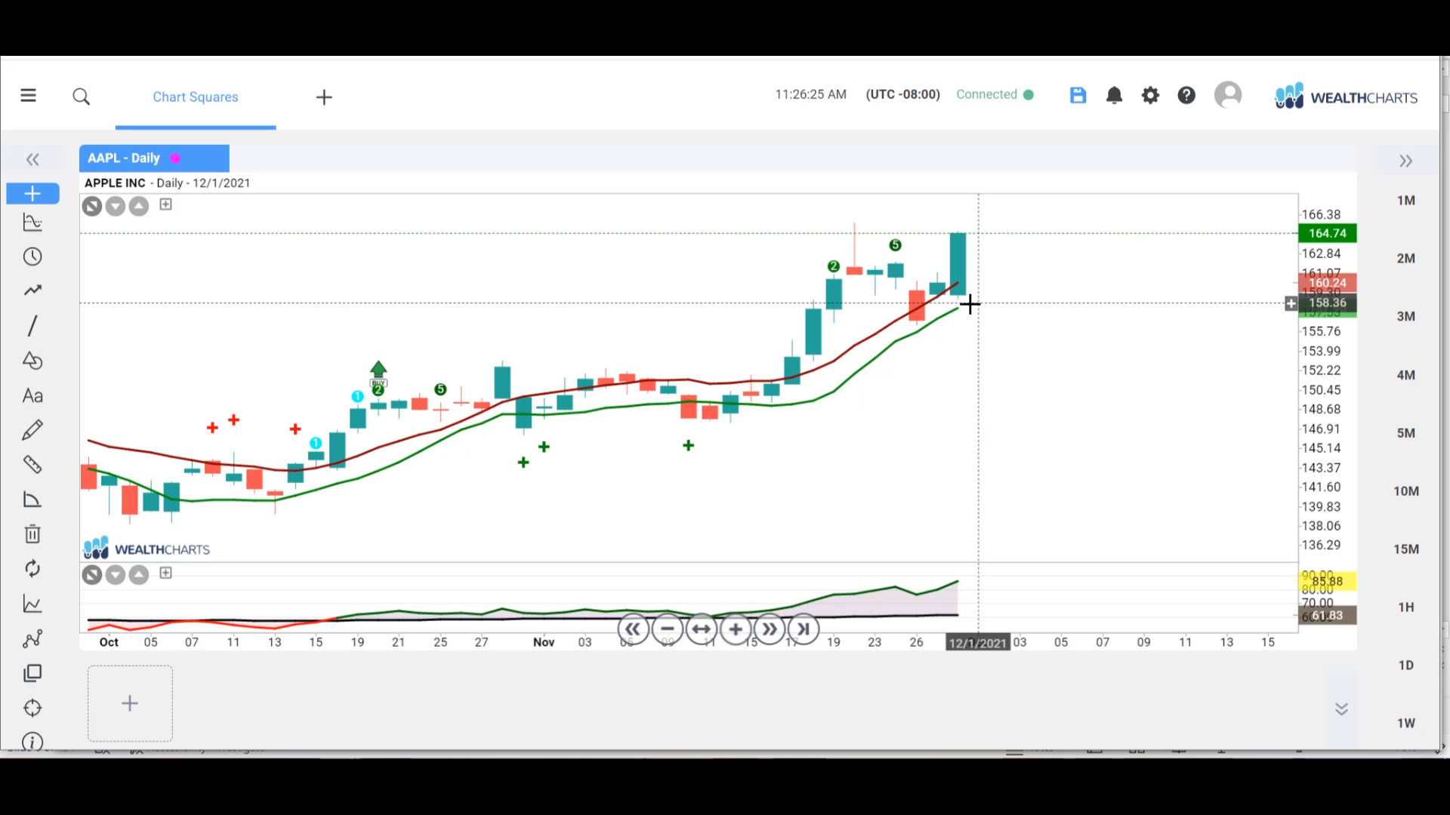Delete drawings with the trash icon
This screenshot has height=815, width=1450.
32,534
